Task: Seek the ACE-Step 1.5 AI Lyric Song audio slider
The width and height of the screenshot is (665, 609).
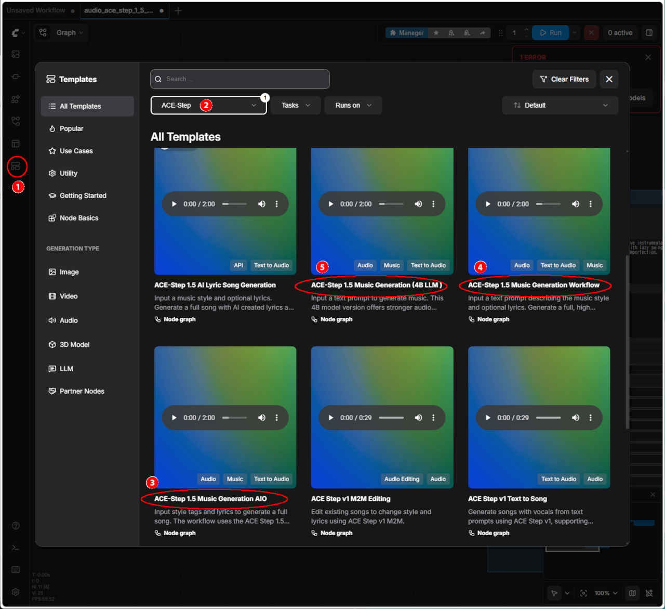Action: click(x=234, y=204)
